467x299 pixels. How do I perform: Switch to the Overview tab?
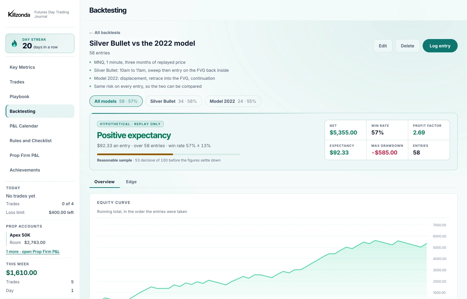click(104, 182)
